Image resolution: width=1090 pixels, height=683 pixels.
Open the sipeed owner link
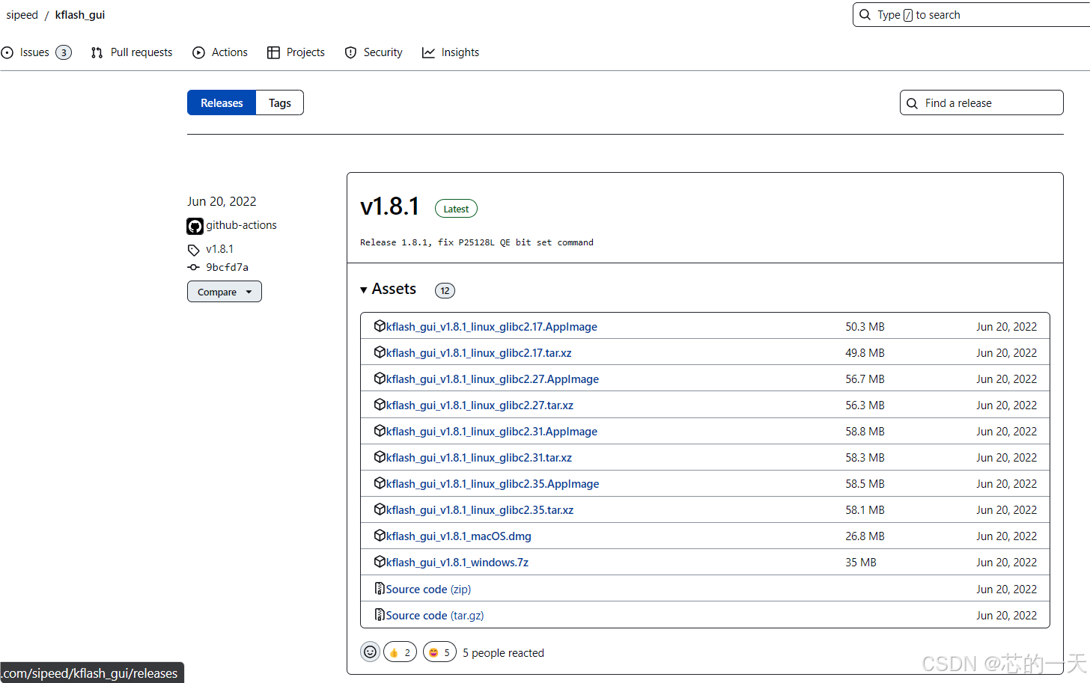(22, 15)
